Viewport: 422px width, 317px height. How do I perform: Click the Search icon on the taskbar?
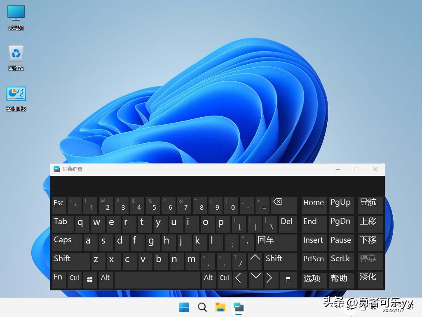click(202, 307)
